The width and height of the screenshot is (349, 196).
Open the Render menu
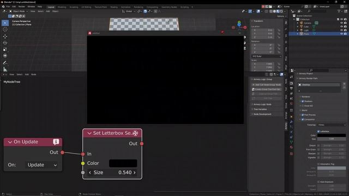point(22,7)
